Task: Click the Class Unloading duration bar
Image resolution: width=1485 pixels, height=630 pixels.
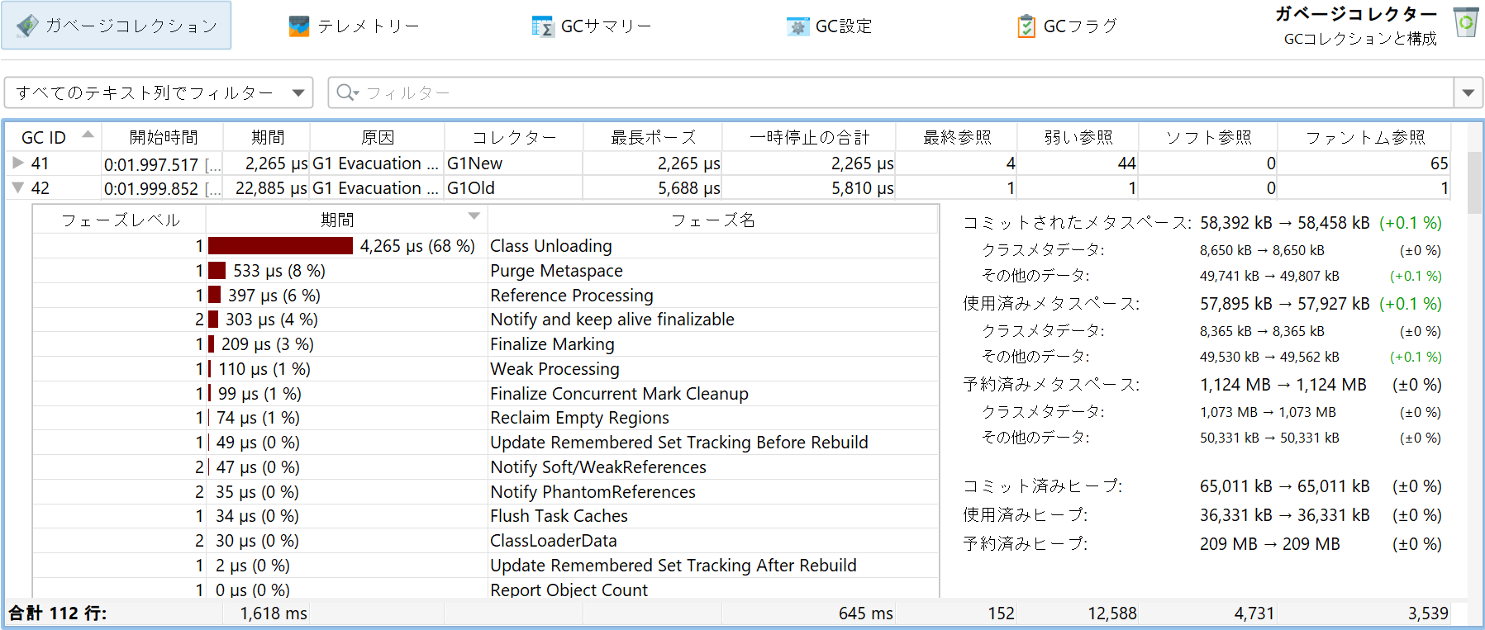Action: coord(280,245)
